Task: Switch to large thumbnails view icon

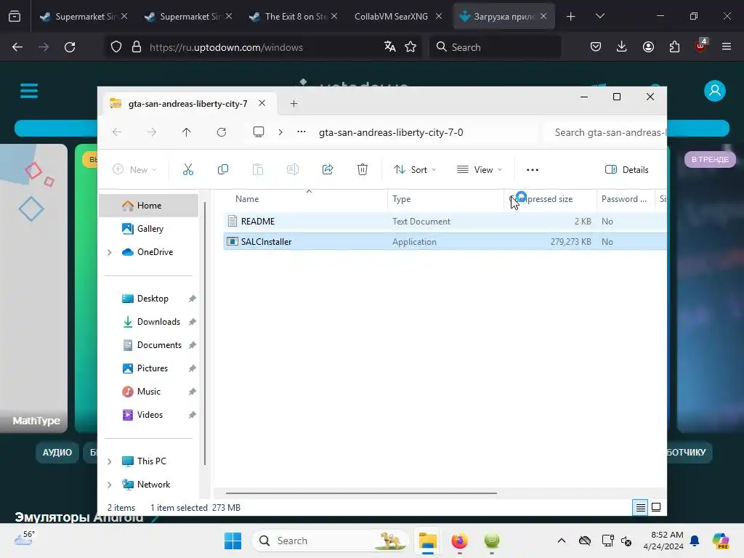Action: 656,508
